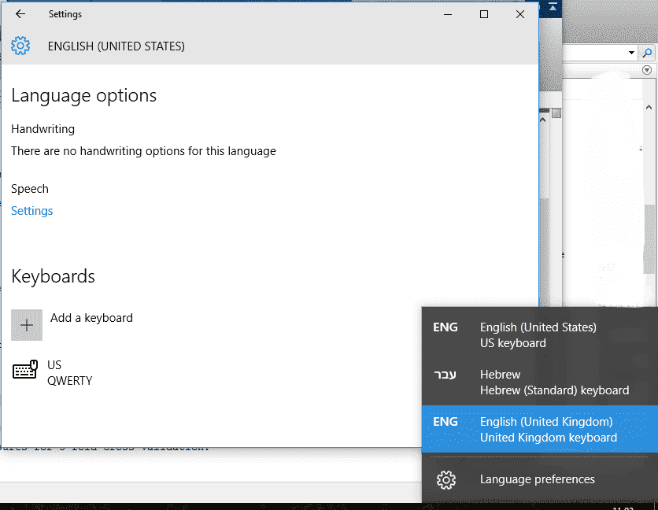This screenshot has width=658, height=510.
Task: Click the ribbon collapse arrow in the background window
Action: (x=553, y=7)
